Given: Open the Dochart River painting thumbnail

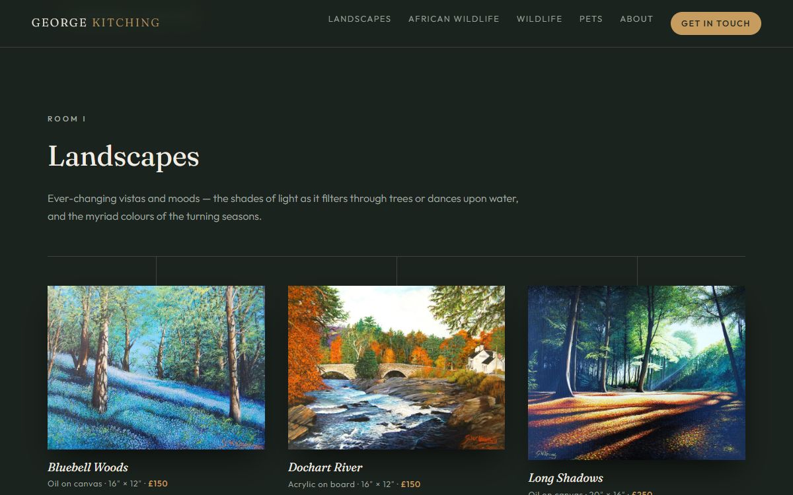Looking at the screenshot, I should [x=397, y=368].
